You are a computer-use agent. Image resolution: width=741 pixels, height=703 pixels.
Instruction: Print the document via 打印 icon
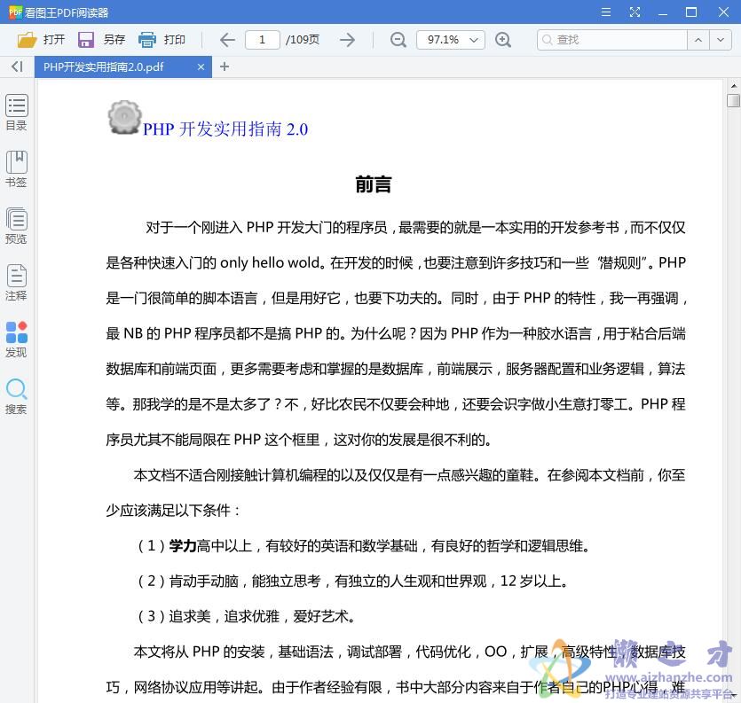pos(146,40)
